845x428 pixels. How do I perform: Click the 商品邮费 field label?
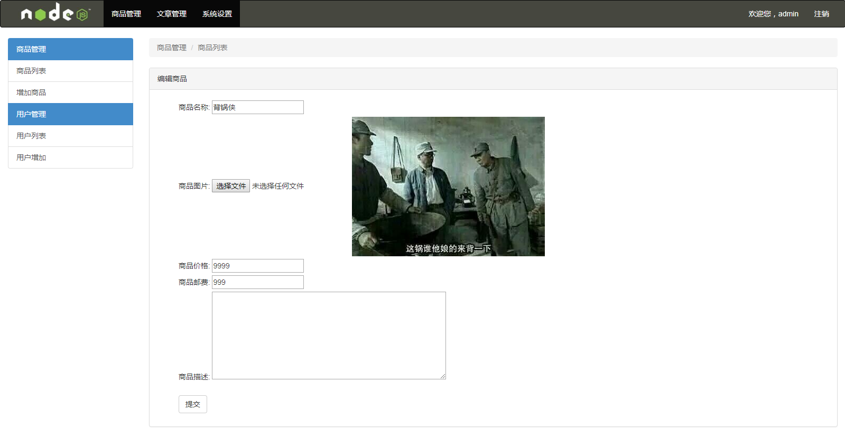tap(194, 282)
